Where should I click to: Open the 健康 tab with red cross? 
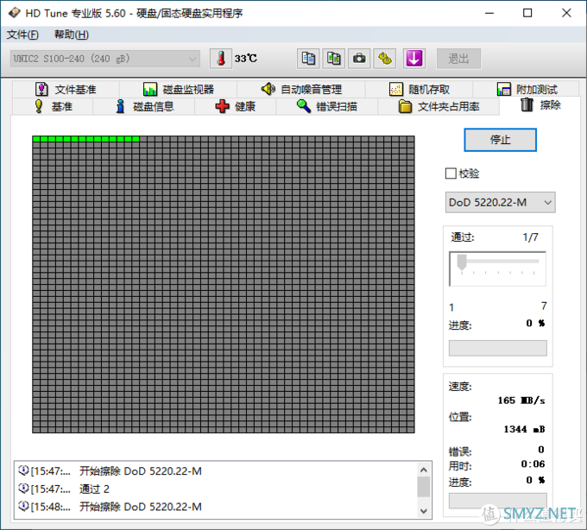(235, 106)
